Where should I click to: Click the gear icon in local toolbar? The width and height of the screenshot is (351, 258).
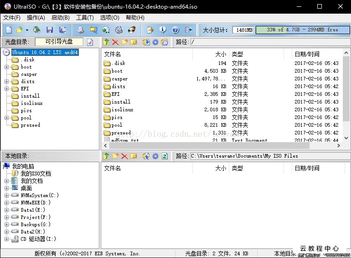click(x=155, y=156)
